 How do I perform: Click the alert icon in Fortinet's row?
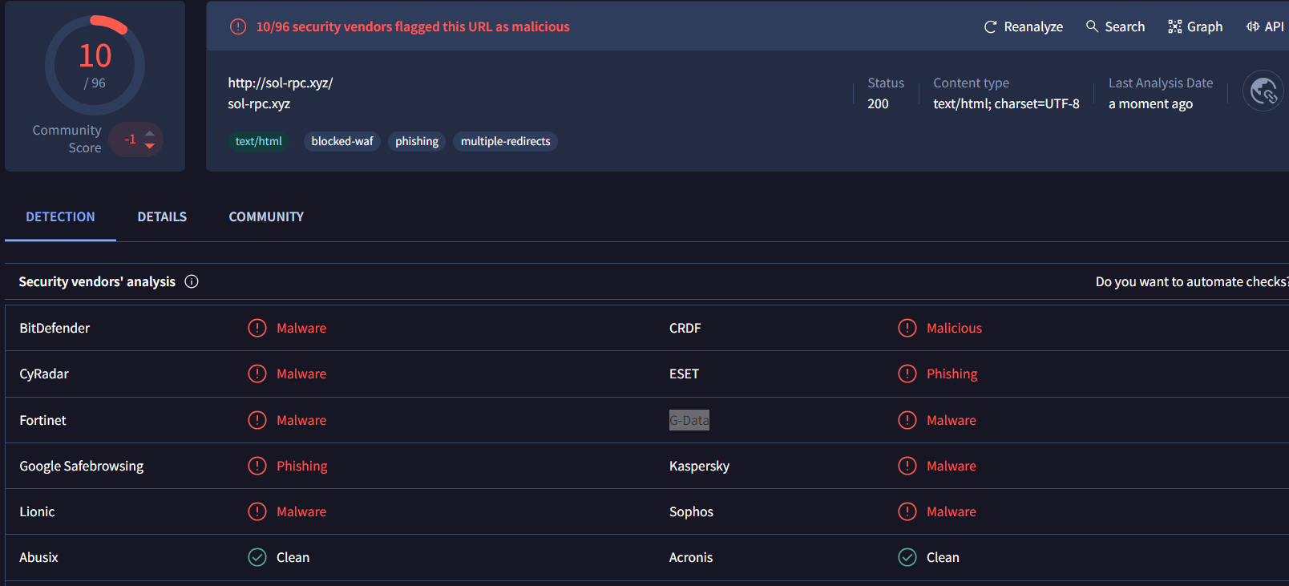point(257,420)
